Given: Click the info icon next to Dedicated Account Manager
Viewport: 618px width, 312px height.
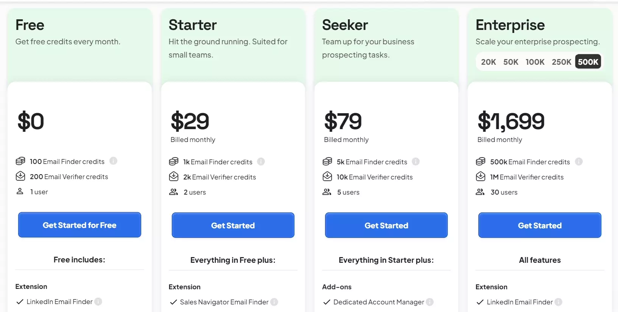Looking at the screenshot, I should 430,302.
